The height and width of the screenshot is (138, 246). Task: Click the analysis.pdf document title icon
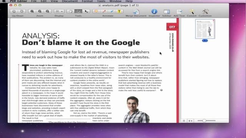click(x=100, y=5)
